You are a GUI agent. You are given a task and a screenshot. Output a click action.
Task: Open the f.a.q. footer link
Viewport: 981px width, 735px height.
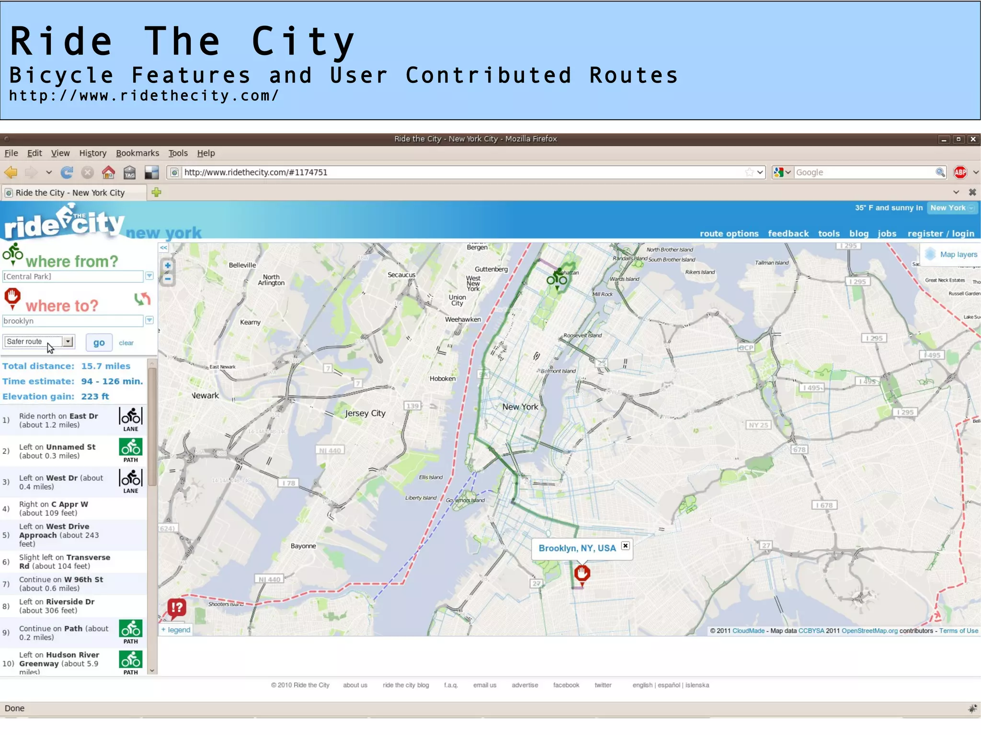451,685
